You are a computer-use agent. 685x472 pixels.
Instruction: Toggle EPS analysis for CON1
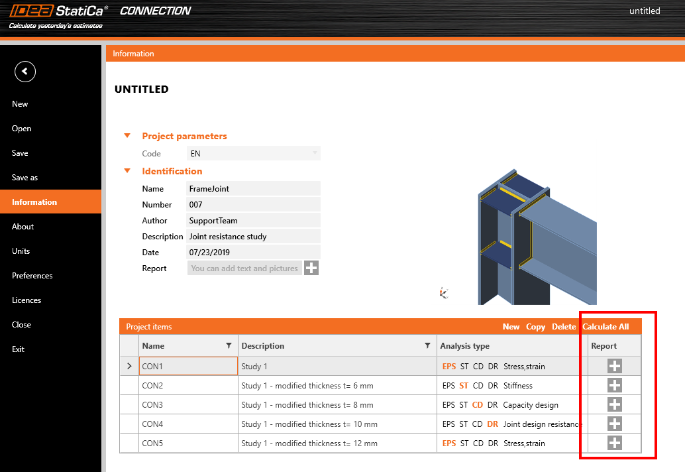[448, 365]
